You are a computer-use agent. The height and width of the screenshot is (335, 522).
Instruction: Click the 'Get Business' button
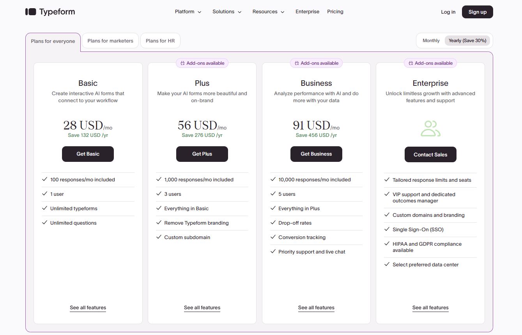(x=316, y=154)
